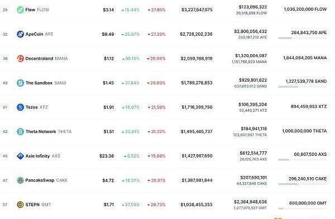
Task: Open the Theta Network logo icon
Action: click(20, 131)
